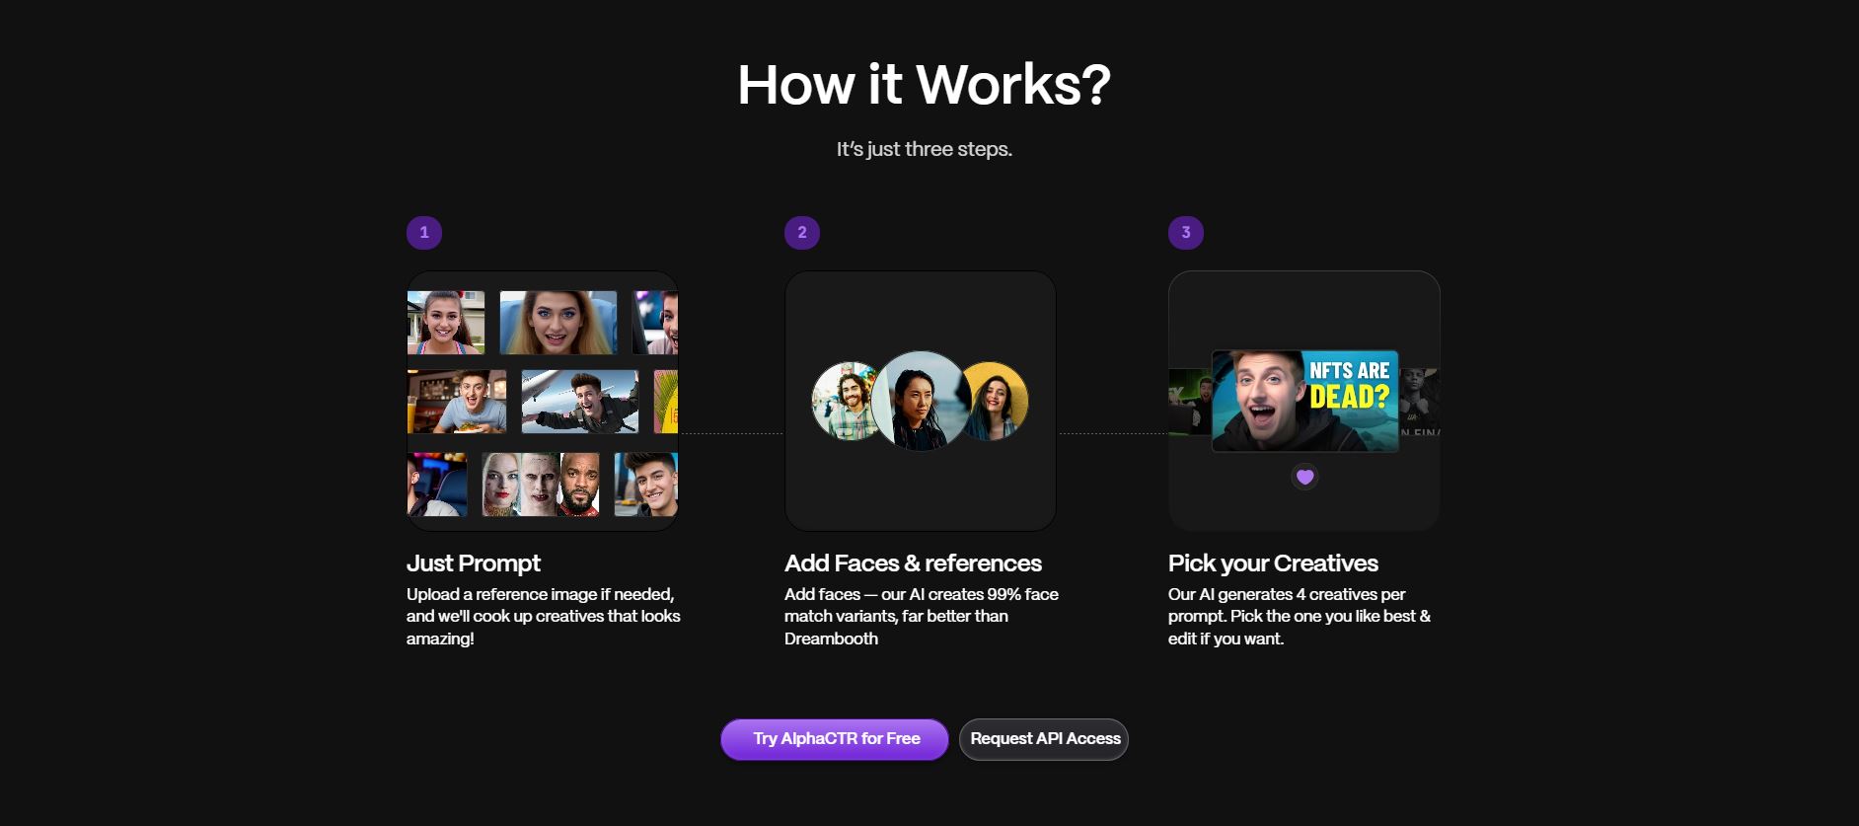Click Request API Access button
Screen dimensions: 1859x826
(x=1044, y=739)
